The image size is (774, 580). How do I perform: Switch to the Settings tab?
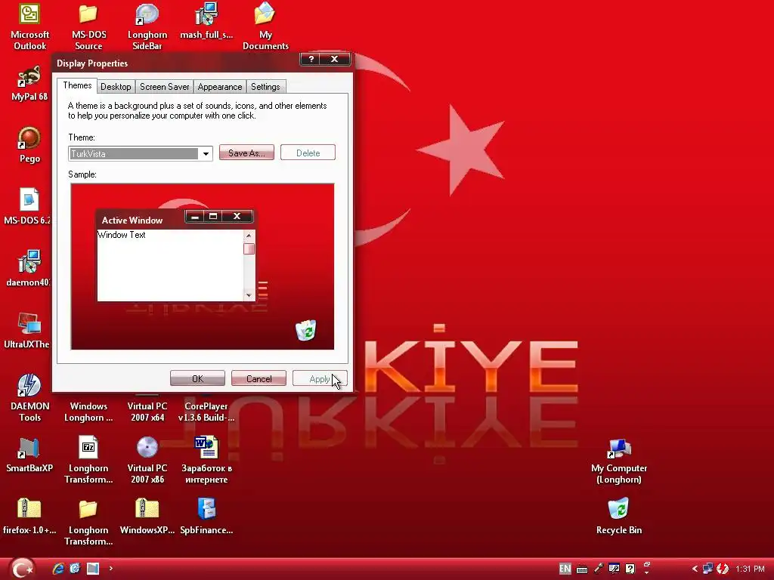265,87
